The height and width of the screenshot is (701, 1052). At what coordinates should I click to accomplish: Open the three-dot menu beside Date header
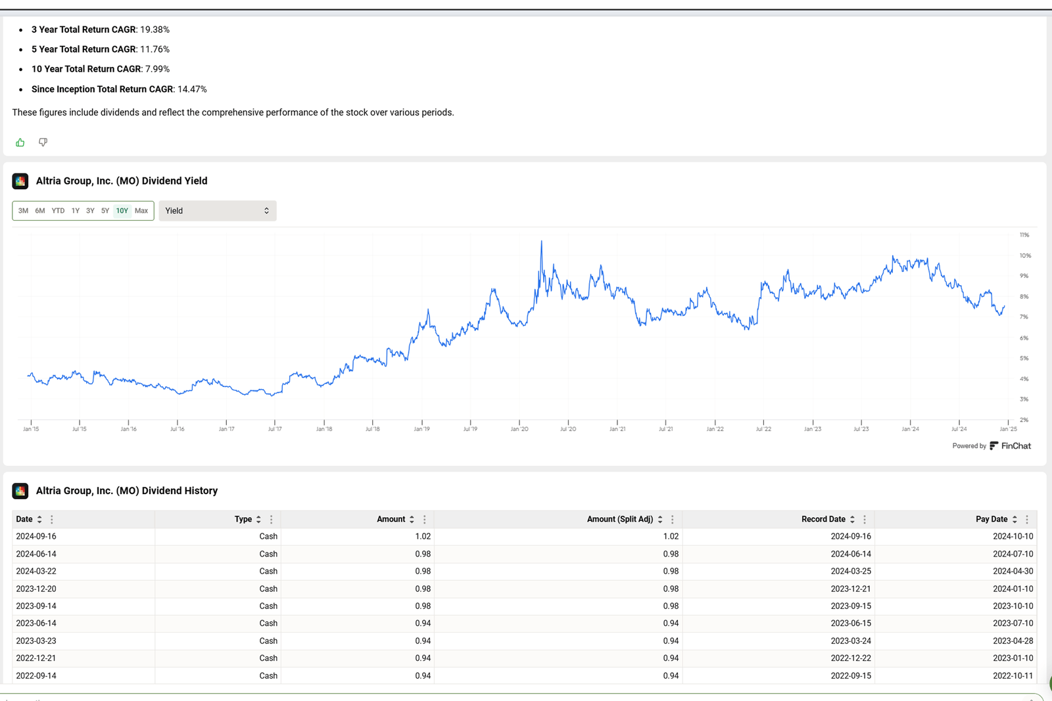pyautogui.click(x=52, y=519)
